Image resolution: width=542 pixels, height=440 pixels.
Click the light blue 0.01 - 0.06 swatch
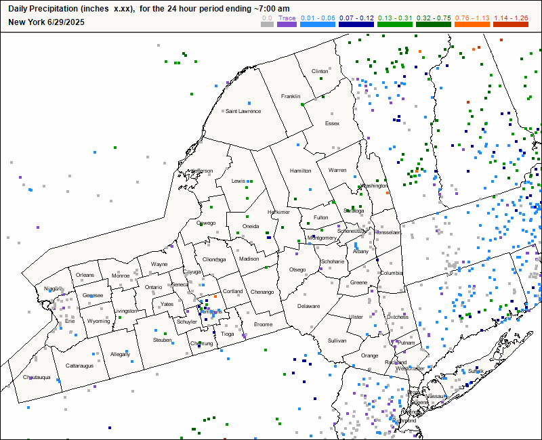click(318, 24)
